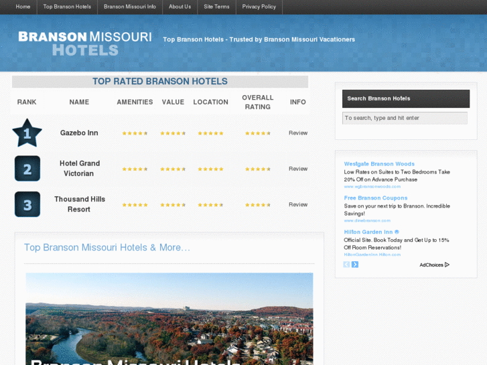Image resolution: width=487 pixels, height=365 pixels.
Task: Click the Gazebo Inn hotel name
Action: click(79, 133)
